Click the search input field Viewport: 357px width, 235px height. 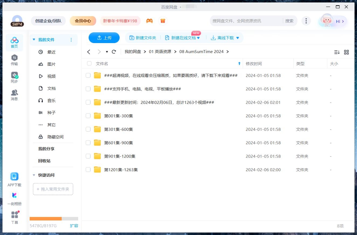coord(245,21)
